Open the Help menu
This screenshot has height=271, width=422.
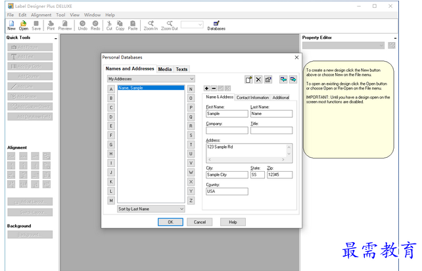110,15
